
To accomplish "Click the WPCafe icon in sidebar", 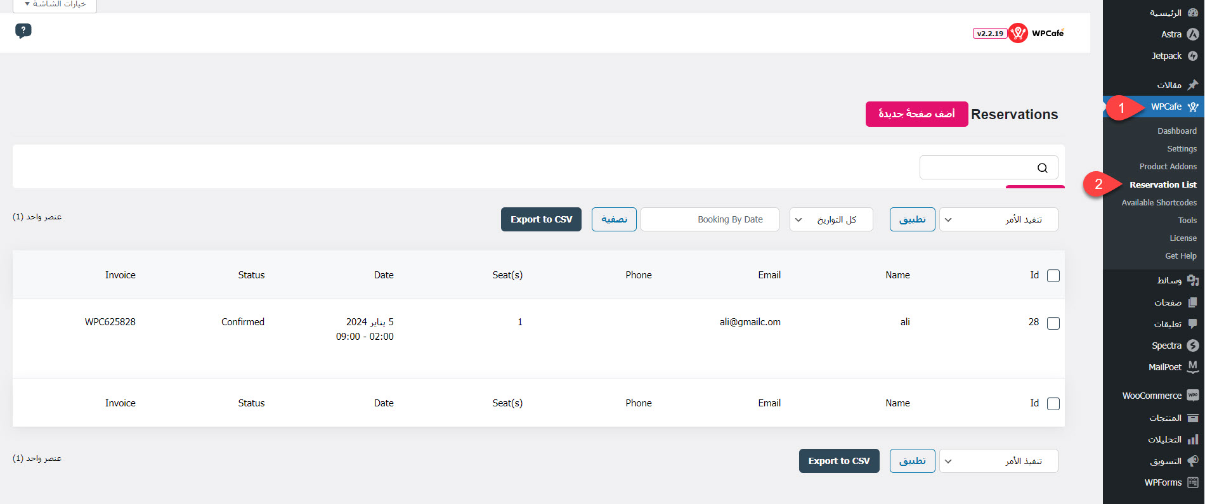I will click(x=1192, y=107).
